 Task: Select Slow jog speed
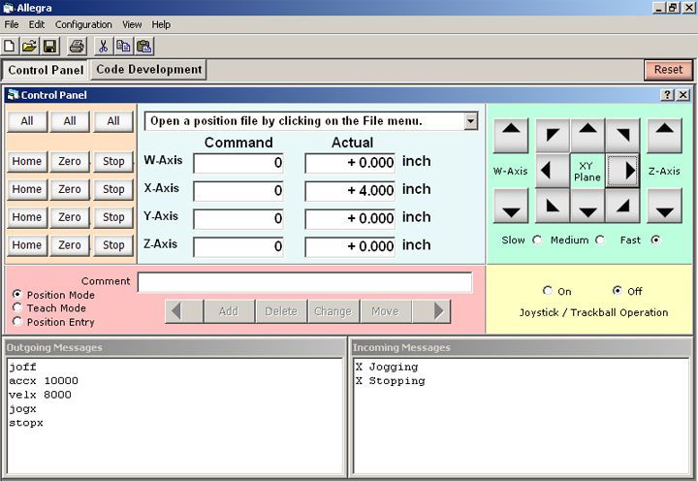tap(537, 240)
